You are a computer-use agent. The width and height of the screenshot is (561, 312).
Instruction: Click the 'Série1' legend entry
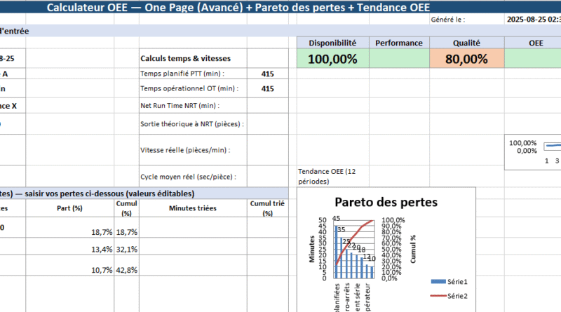[x=450, y=282]
